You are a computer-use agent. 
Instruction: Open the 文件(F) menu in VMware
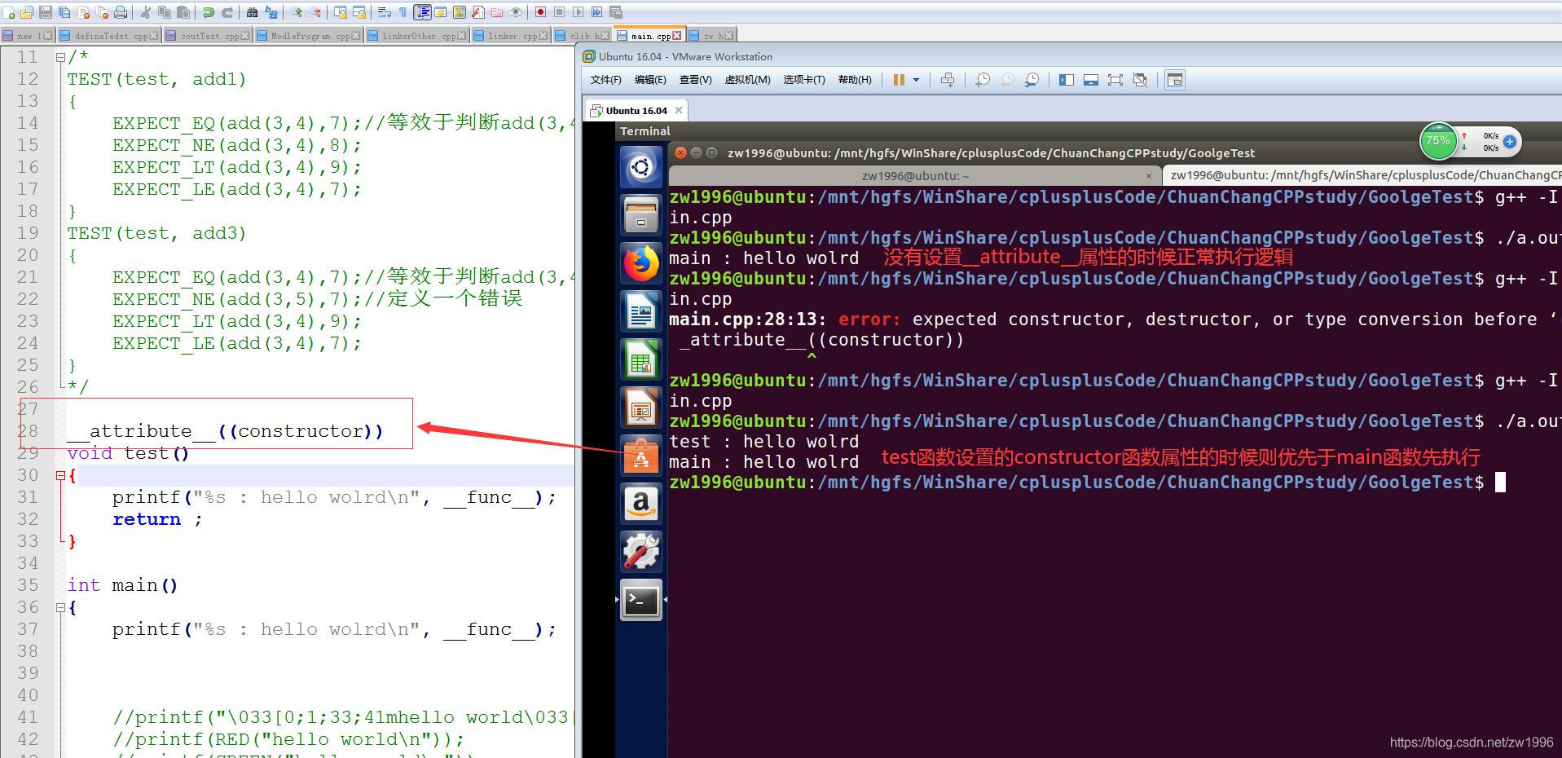pos(605,80)
